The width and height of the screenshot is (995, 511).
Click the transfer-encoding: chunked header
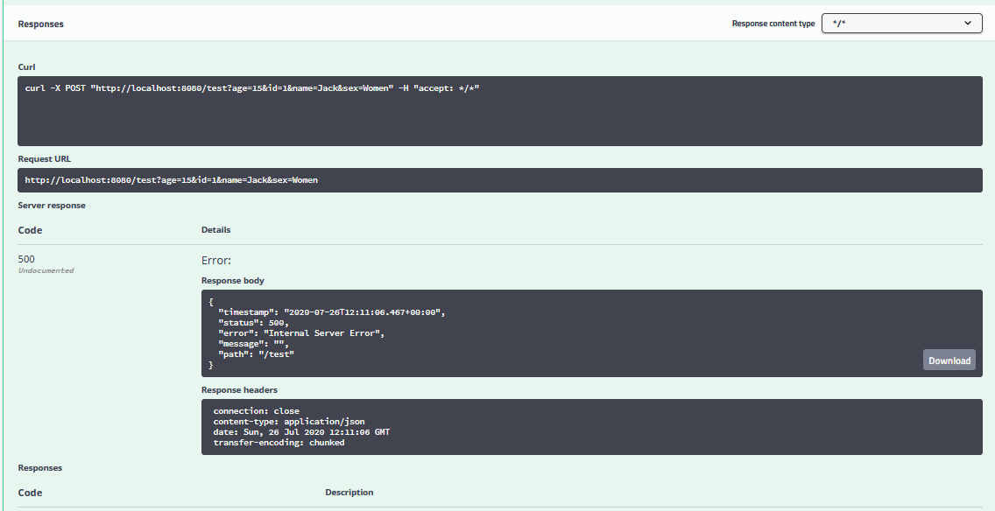[x=279, y=443]
